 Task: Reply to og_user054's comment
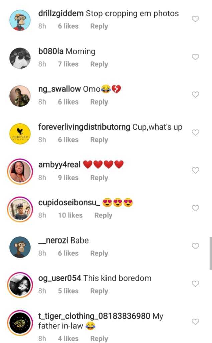[x=99, y=291]
